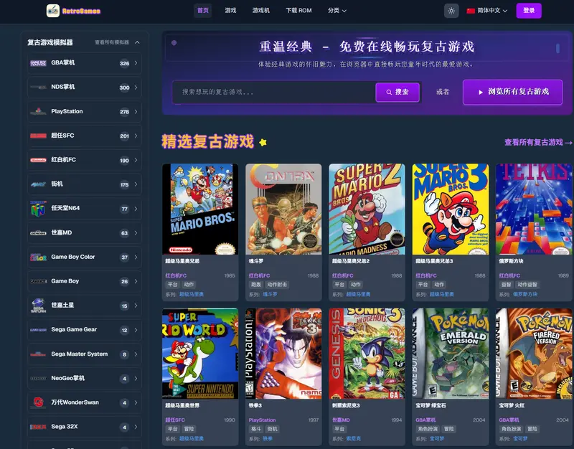Open the 下载 ROM nav item
The height and width of the screenshot is (449, 574).
[298, 11]
